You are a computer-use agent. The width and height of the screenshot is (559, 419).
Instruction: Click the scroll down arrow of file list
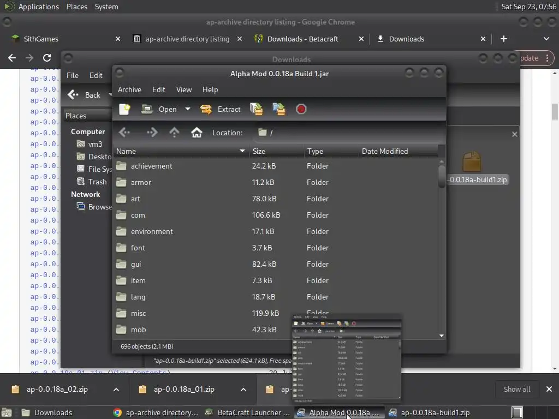click(442, 336)
